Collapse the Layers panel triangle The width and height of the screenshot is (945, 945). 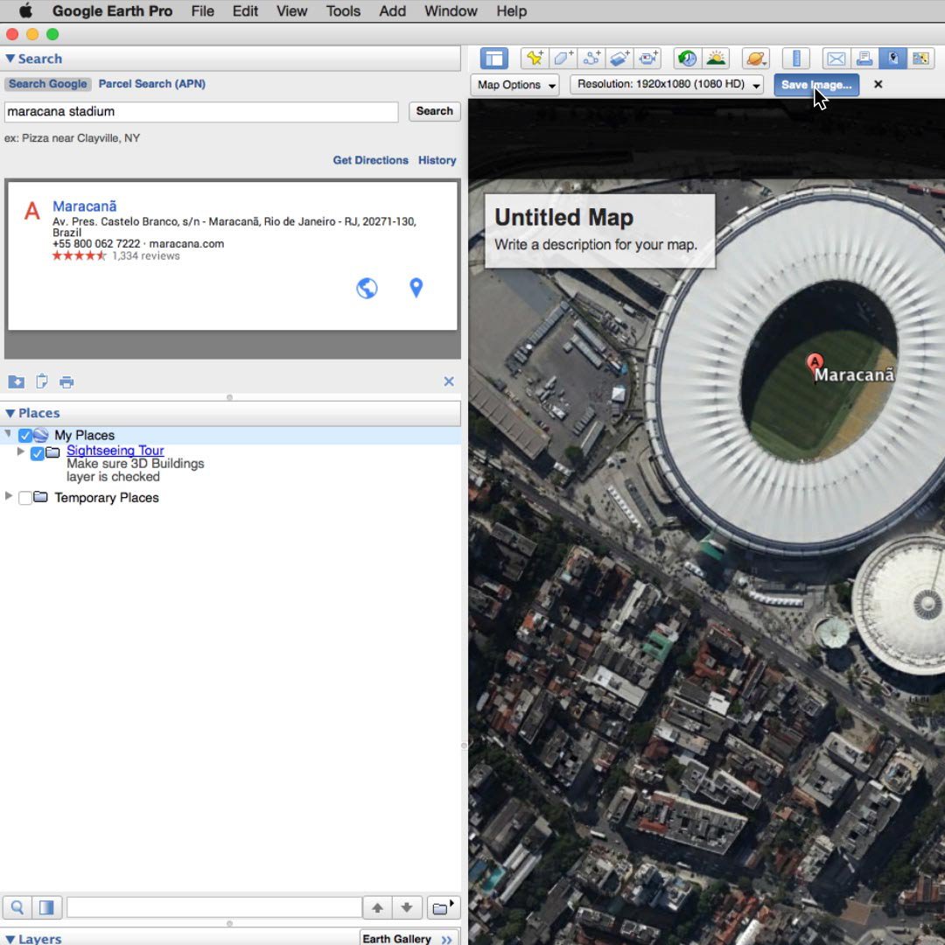(x=10, y=939)
